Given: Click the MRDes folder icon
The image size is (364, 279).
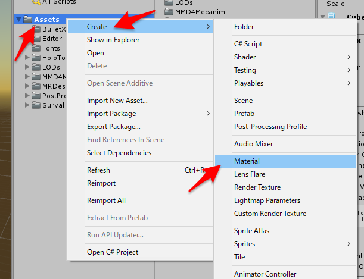Looking at the screenshot, I should tap(36, 86).
